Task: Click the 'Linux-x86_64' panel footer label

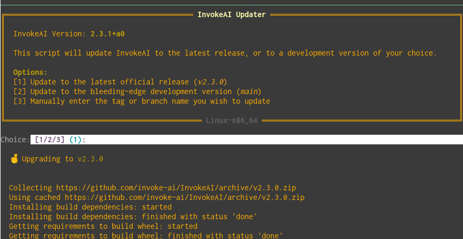Action: click(x=231, y=120)
